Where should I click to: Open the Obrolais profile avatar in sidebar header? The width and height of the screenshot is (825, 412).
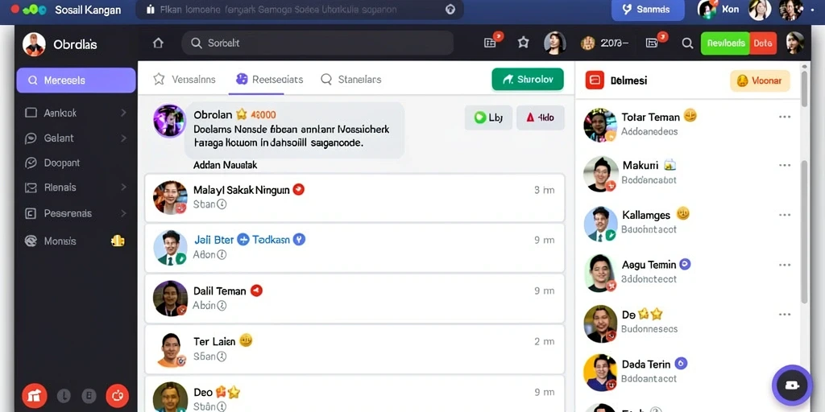[x=34, y=44]
